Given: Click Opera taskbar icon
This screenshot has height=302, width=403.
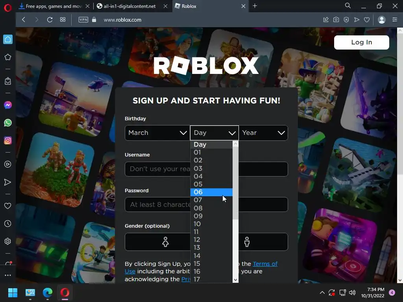Looking at the screenshot, I should pyautogui.click(x=65, y=293).
